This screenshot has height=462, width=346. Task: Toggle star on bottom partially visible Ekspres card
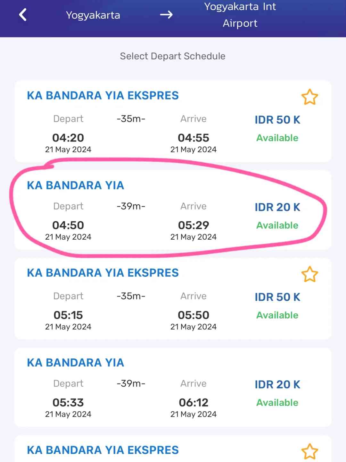[309, 451]
